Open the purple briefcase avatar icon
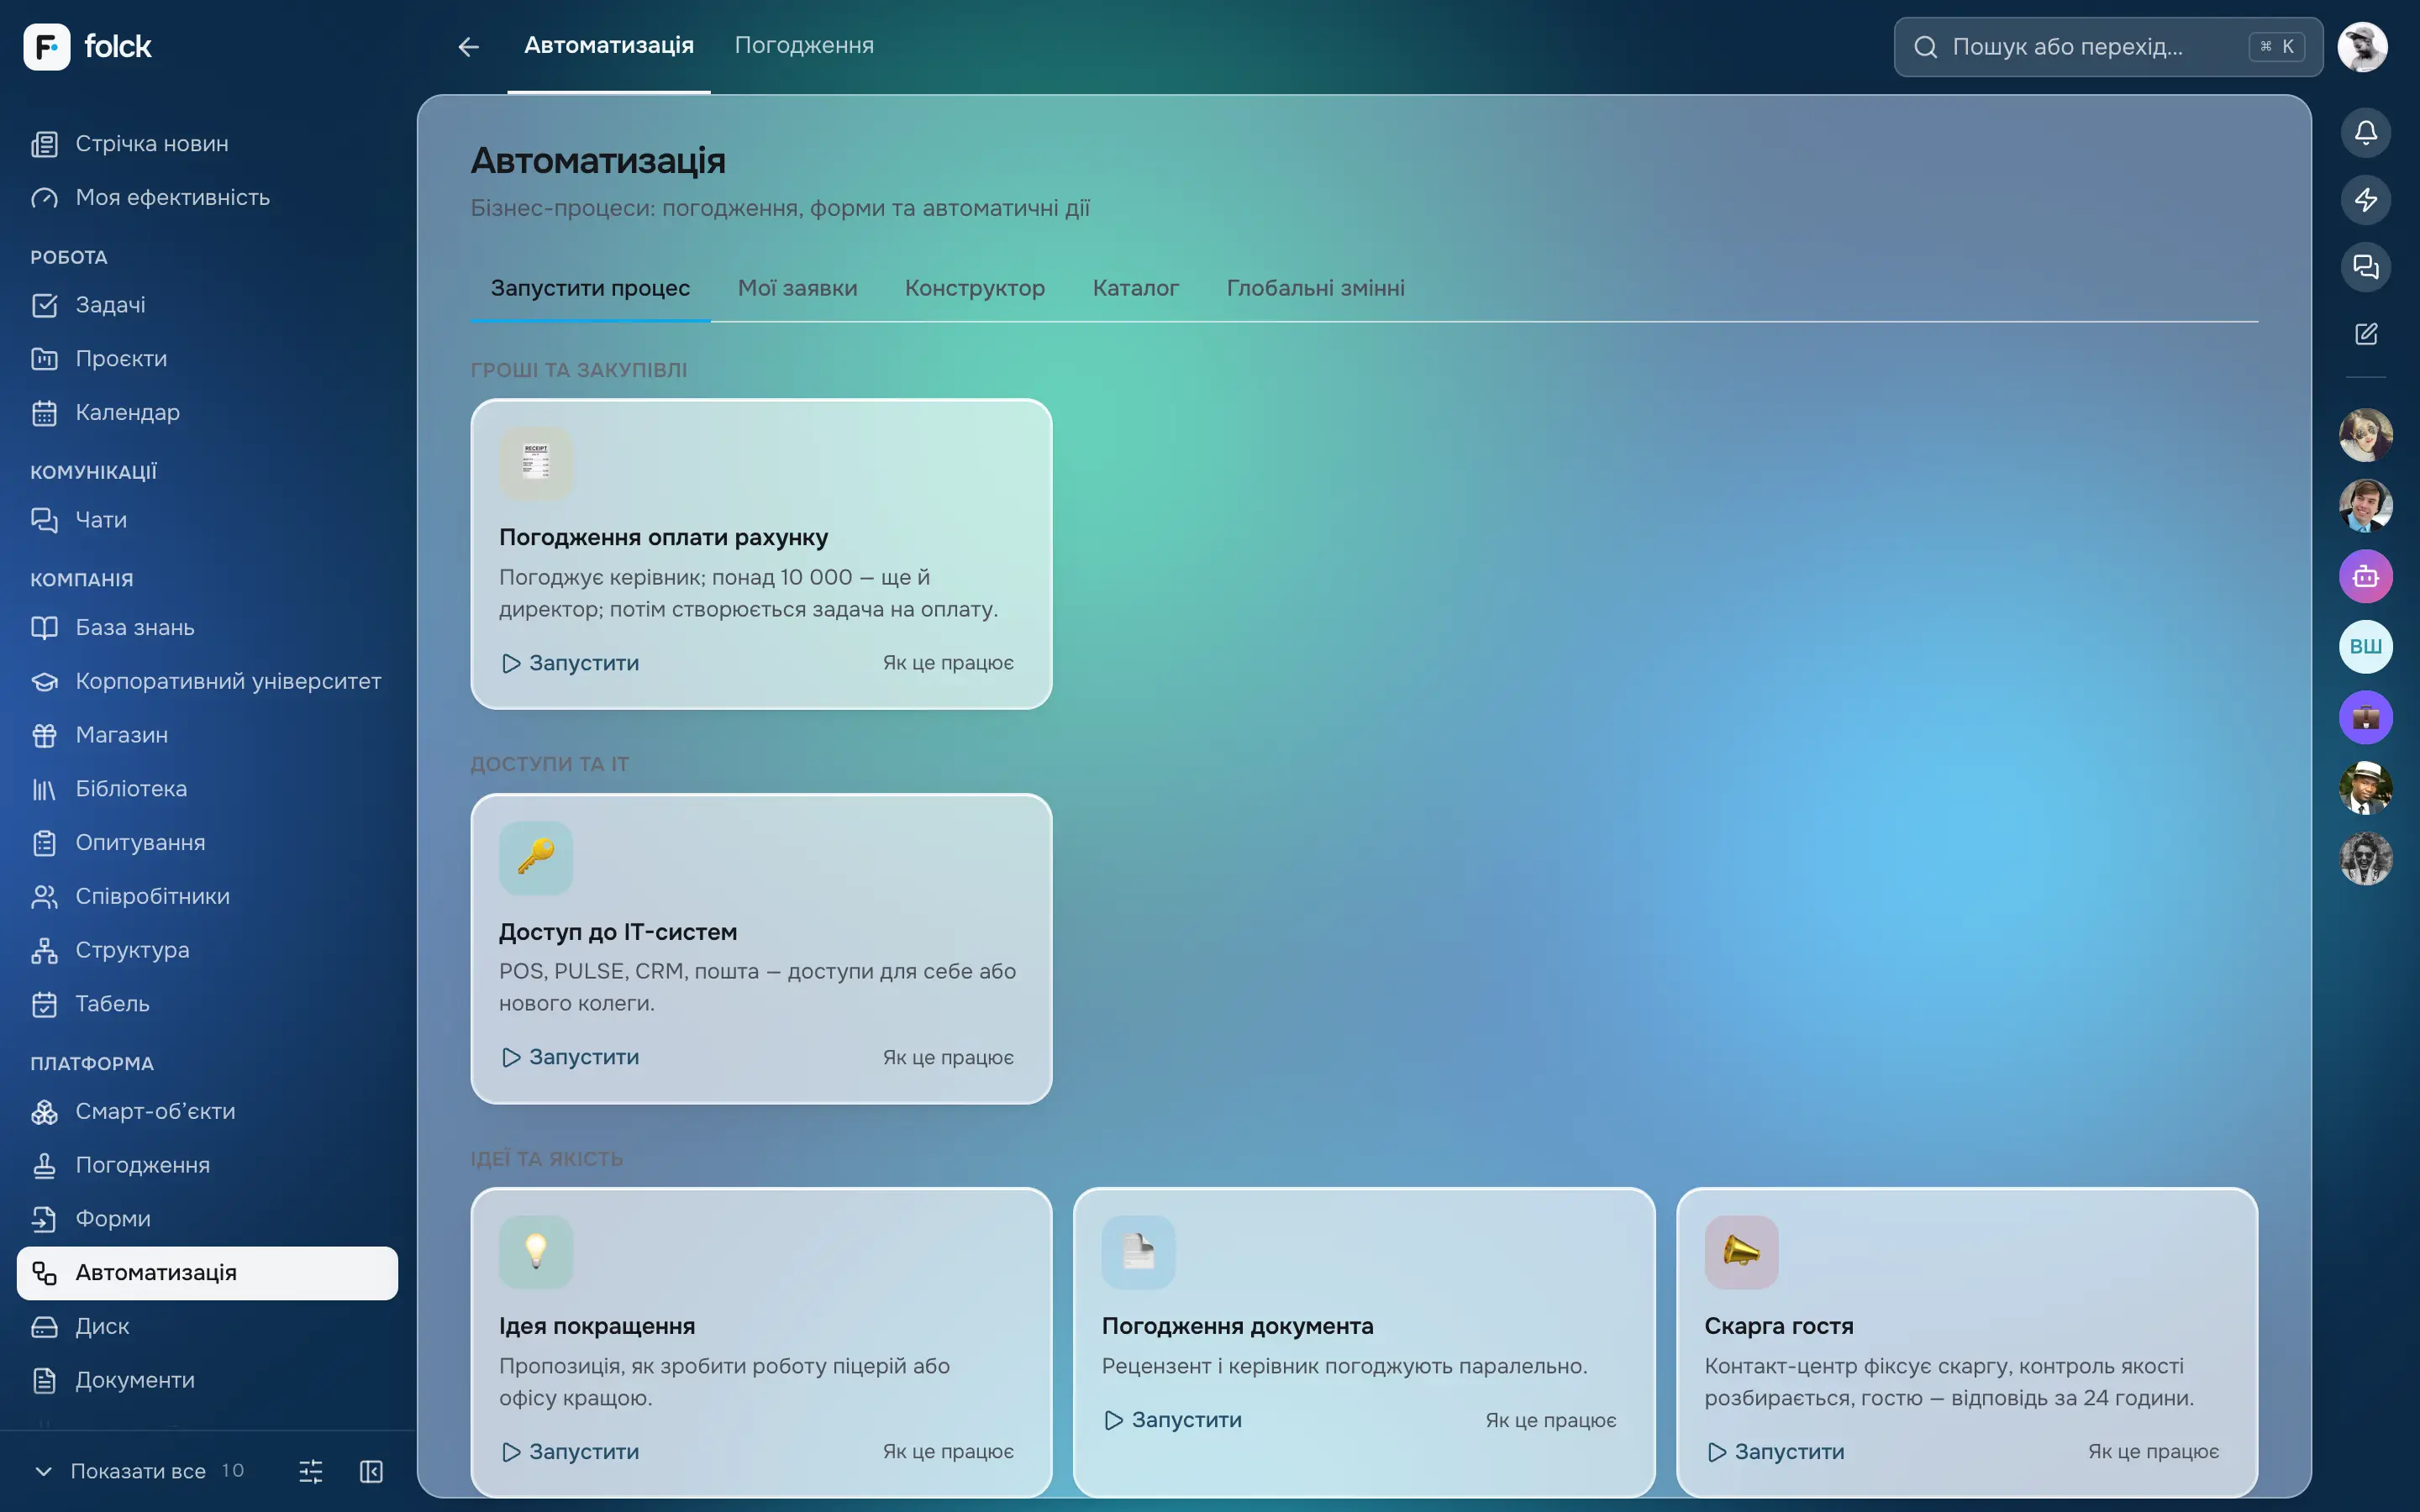 2365,717
